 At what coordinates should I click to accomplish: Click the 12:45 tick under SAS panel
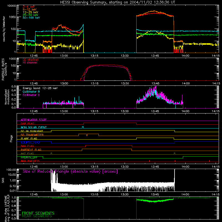point(34,195)
